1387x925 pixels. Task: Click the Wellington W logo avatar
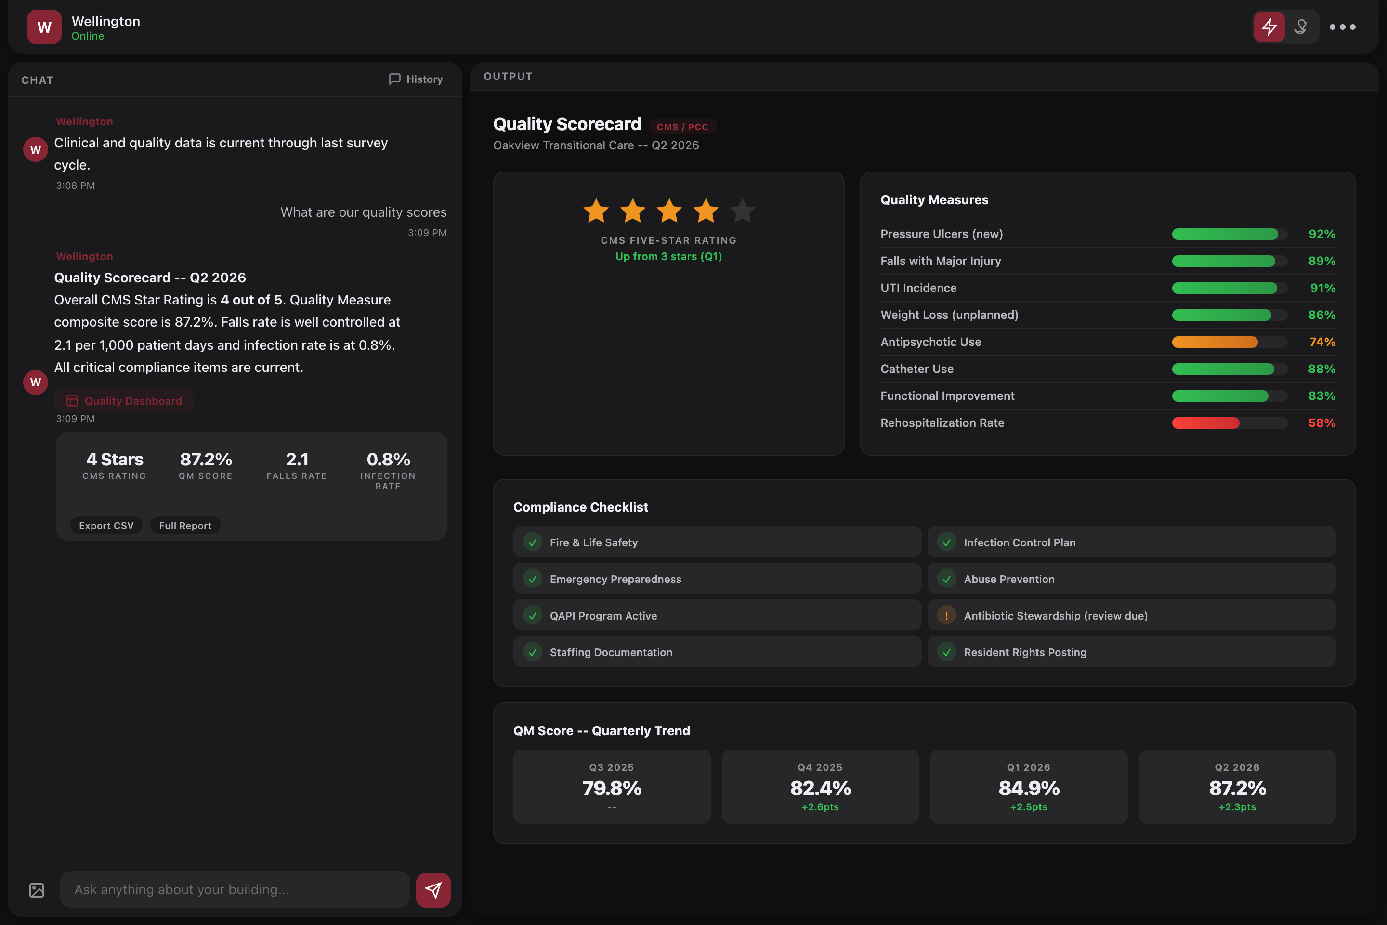point(44,26)
